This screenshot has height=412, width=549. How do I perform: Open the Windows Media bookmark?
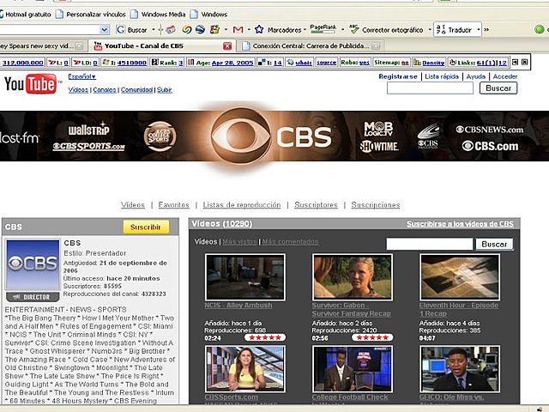click(x=158, y=15)
